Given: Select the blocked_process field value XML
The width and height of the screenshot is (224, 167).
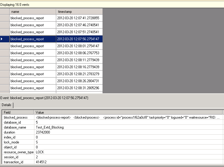Looking at the screenshot, I should (x=128, y=117).
